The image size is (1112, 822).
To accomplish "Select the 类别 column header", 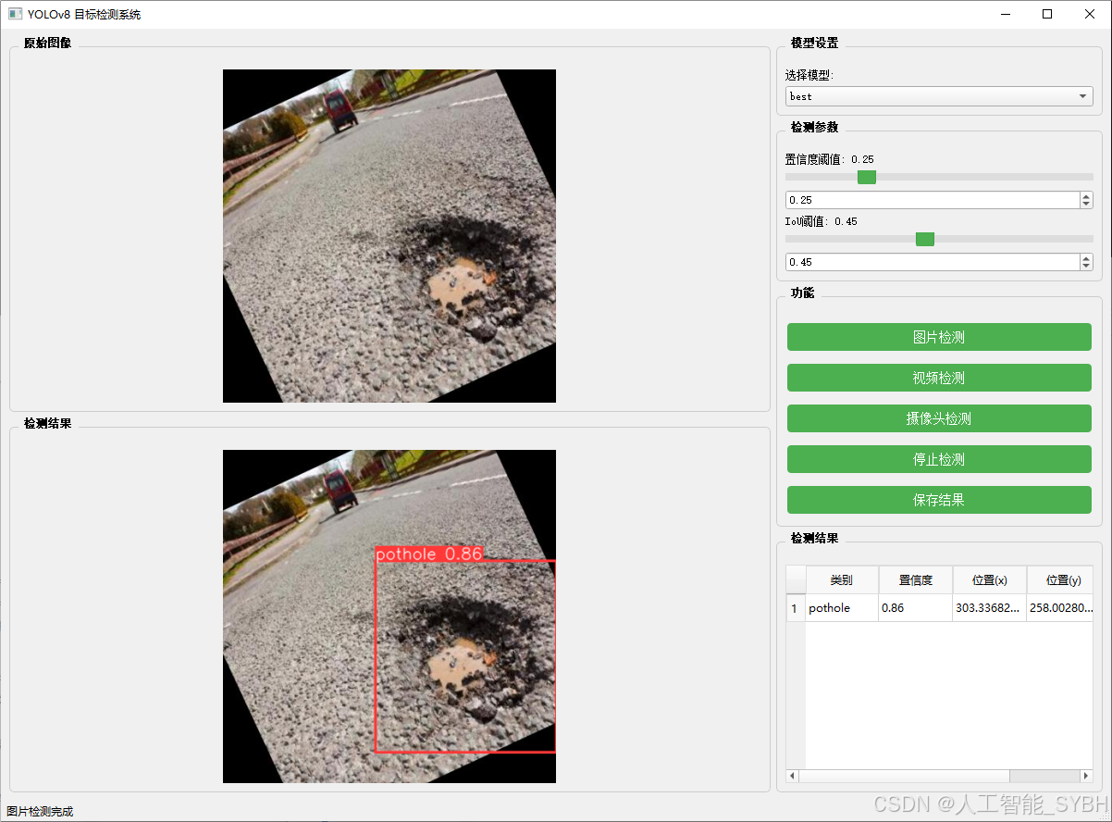I will 842,580.
